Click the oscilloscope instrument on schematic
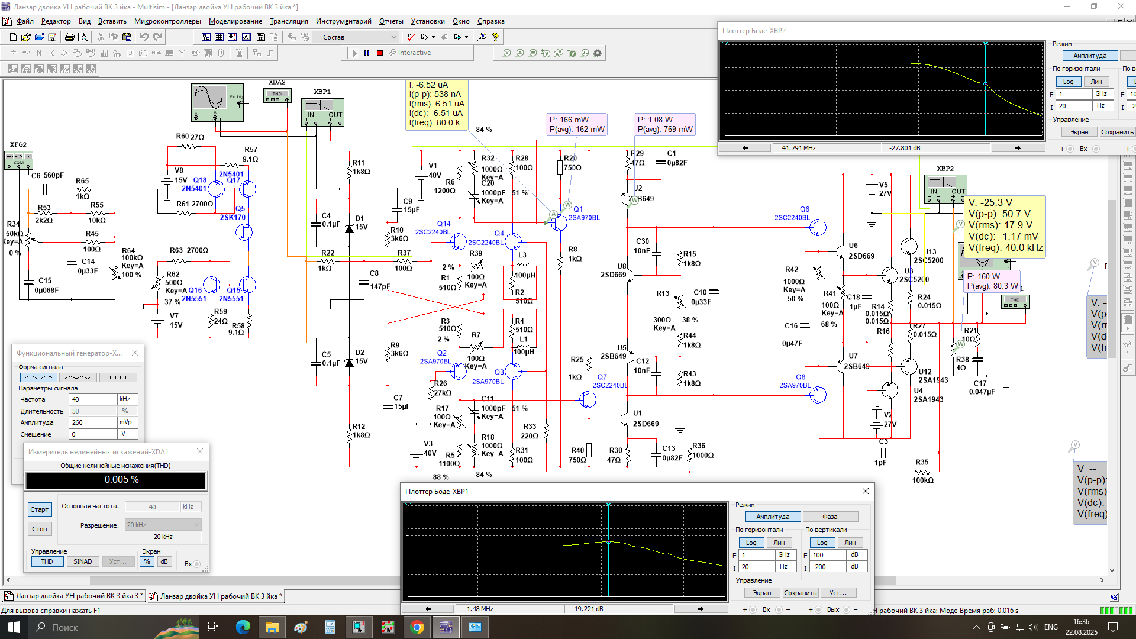 (x=217, y=102)
